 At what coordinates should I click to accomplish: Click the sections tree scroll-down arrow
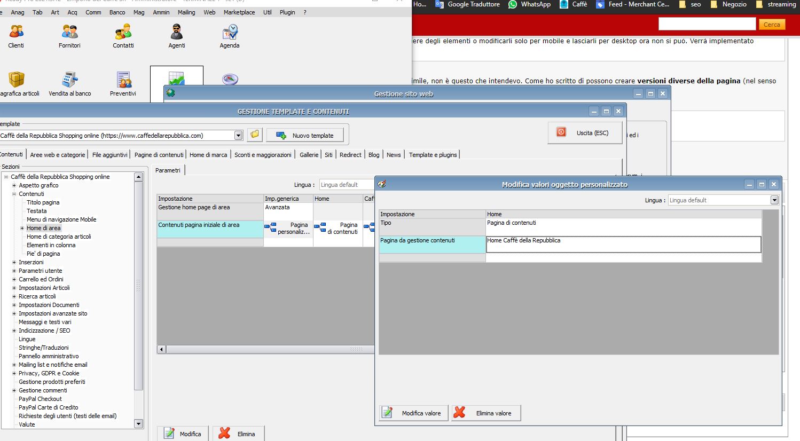(138, 424)
